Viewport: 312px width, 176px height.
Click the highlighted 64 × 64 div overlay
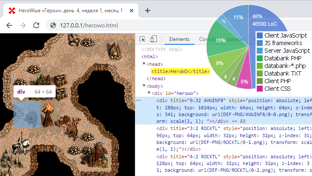pos(27,114)
